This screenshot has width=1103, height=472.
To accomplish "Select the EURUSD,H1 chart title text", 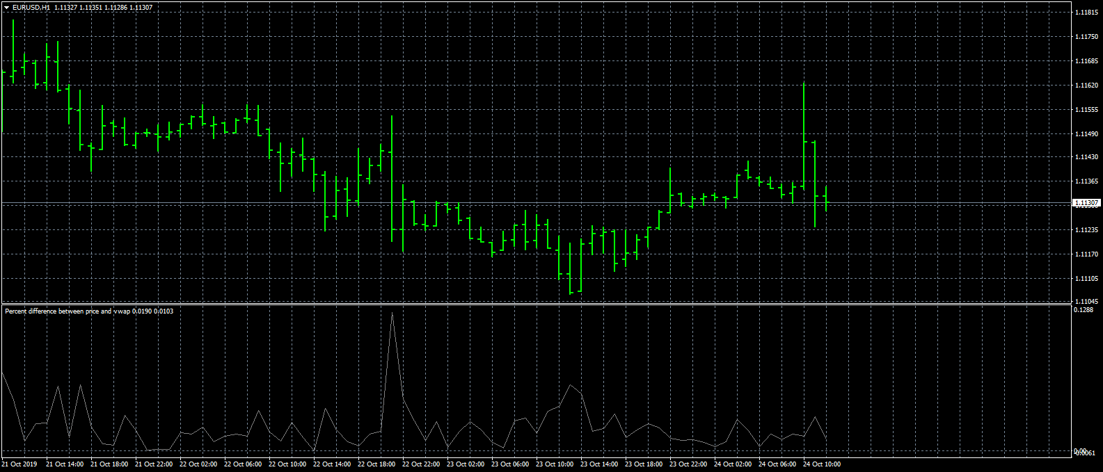I will [31, 8].
